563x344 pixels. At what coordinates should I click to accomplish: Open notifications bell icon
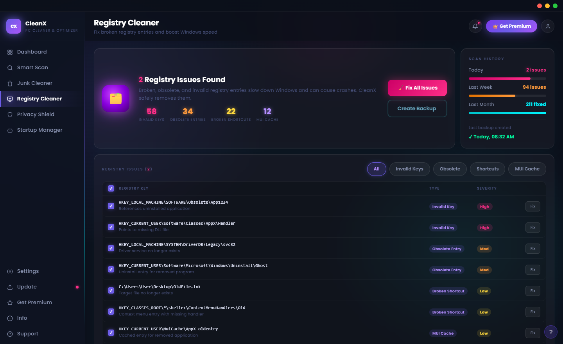pyautogui.click(x=475, y=26)
